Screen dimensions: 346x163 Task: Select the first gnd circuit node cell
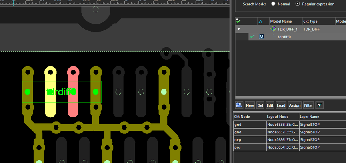click(250, 125)
